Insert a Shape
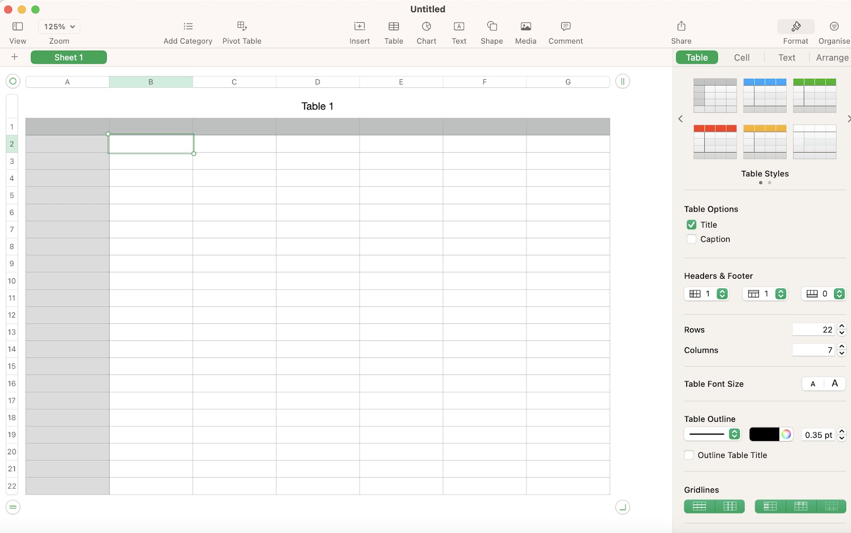The image size is (851, 533). click(x=491, y=31)
